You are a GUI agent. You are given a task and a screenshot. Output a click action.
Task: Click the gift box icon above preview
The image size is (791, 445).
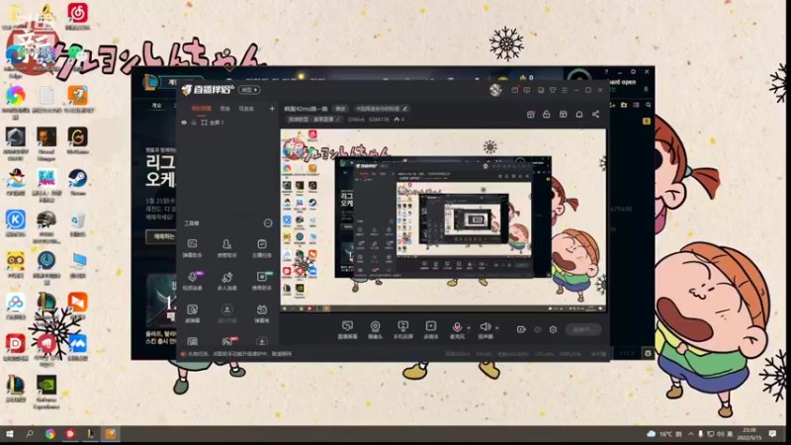coord(530,115)
